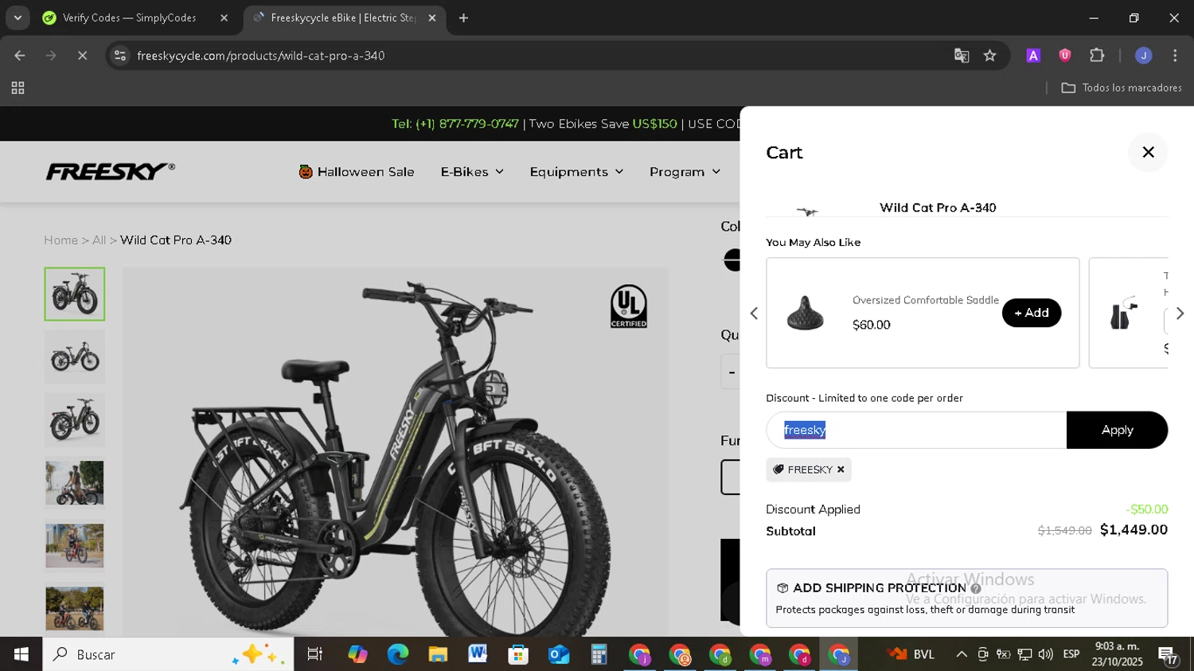Select the thumbnail with group of bikes
Screen dimensions: 1194x671
pos(75,609)
